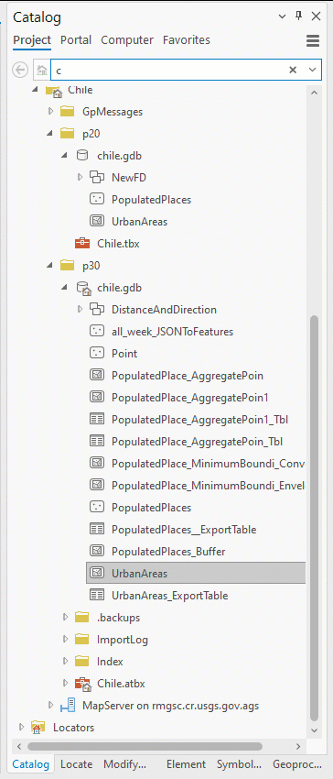Collapse chile.gdb under p30

65,288
